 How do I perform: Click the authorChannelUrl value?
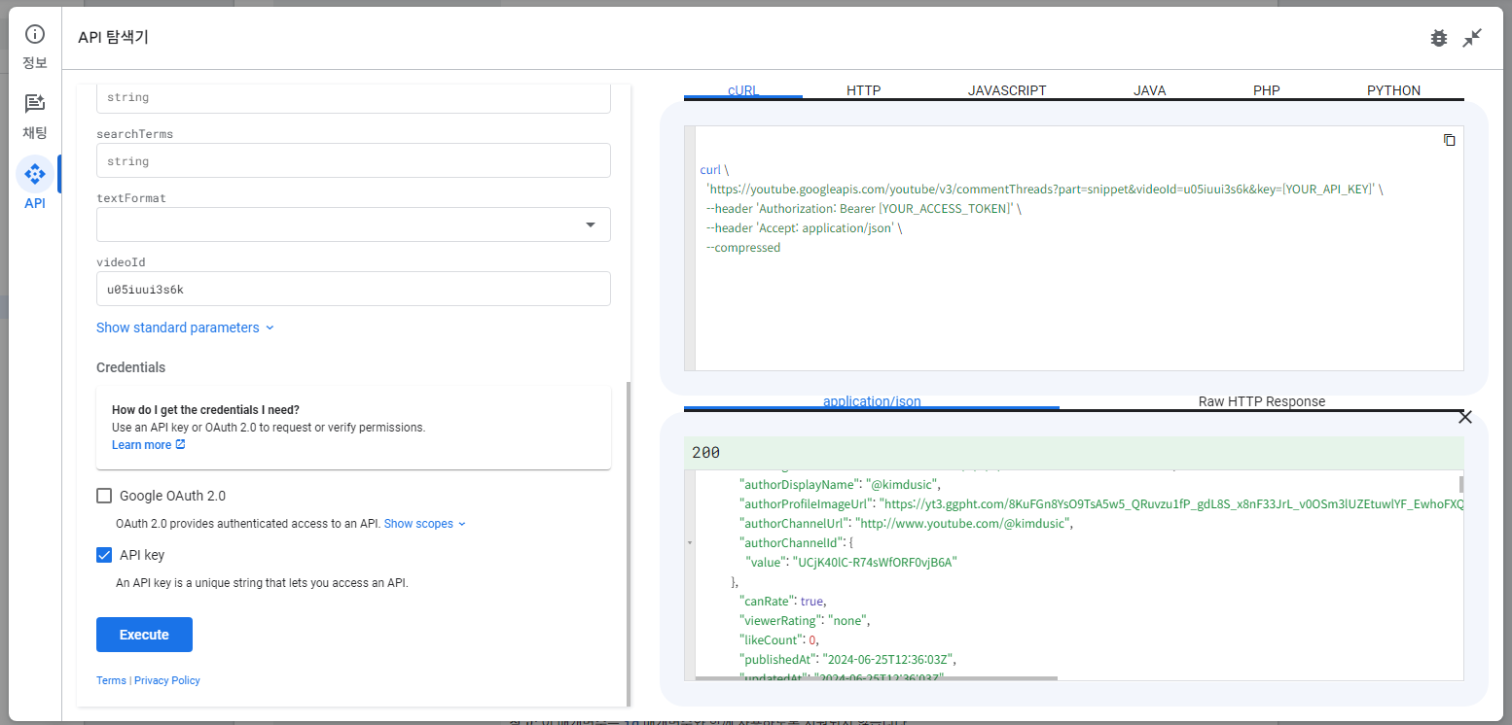963,523
